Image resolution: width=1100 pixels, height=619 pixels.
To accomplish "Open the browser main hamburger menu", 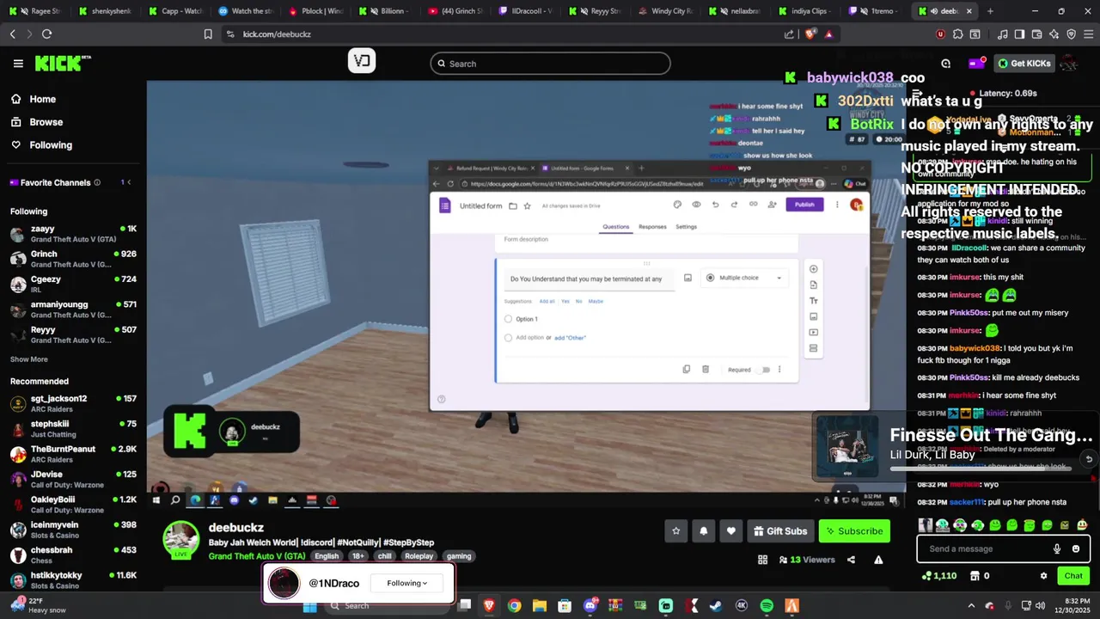I will tap(1087, 34).
